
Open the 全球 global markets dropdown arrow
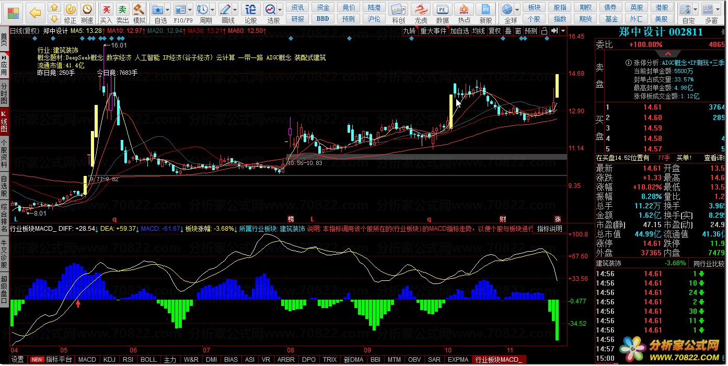pos(517,9)
